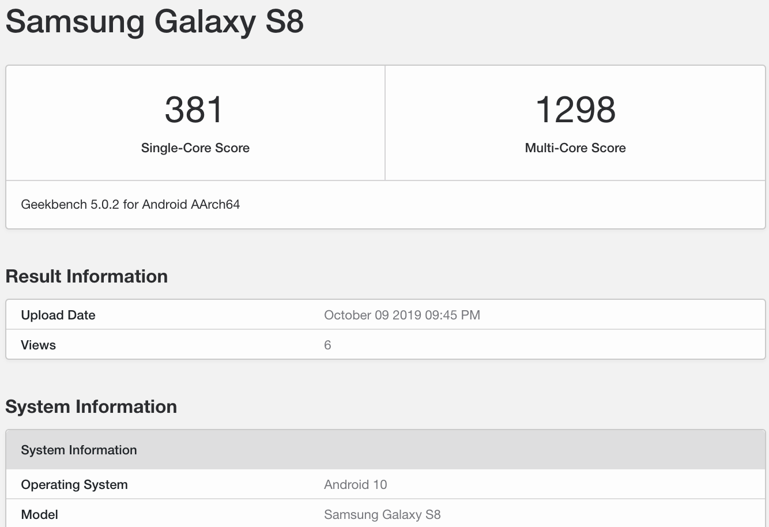Viewport: 769px width, 527px height.
Task: Click the Model row label
Action: tap(39, 514)
